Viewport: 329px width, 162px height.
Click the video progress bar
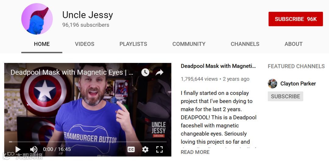click(x=88, y=142)
